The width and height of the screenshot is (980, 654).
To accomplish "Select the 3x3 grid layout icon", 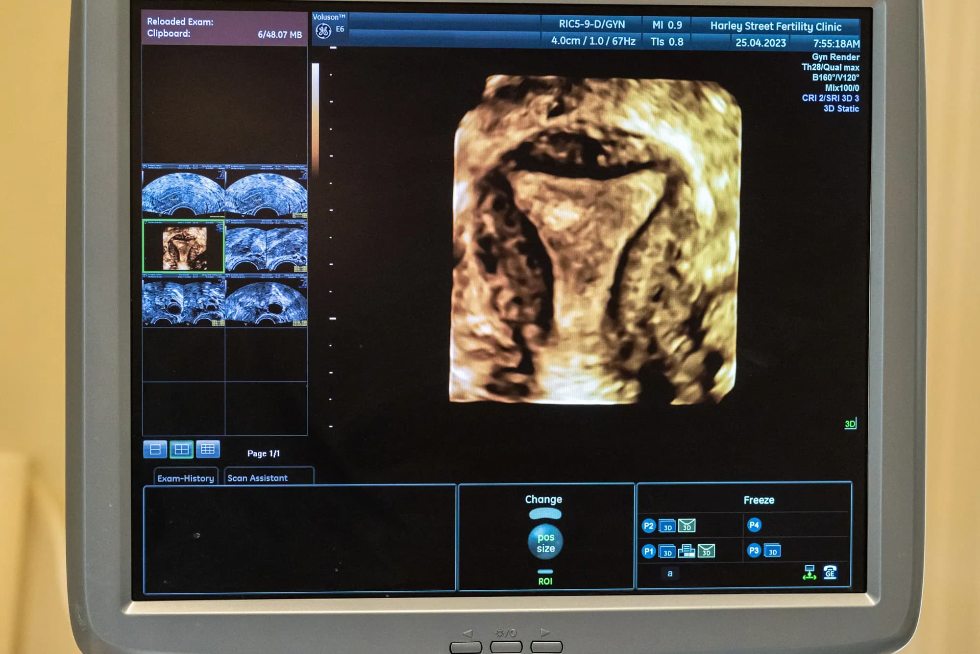I will (208, 449).
